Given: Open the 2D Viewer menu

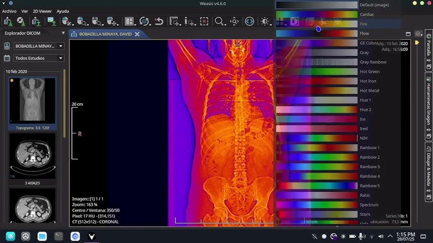Looking at the screenshot, I should [42, 11].
